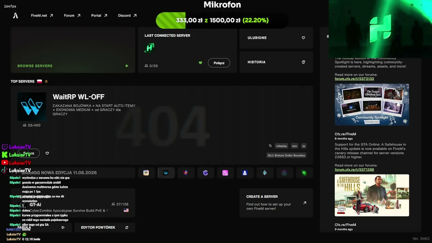Click the US flag on GT-Ai server
The image size is (432, 243).
click(x=126, y=210)
